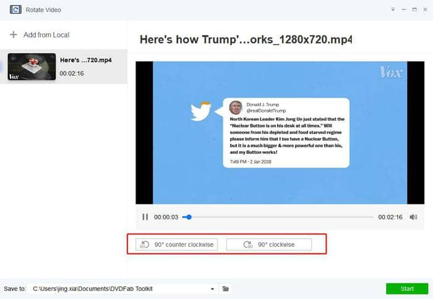Pause the video playback

coord(145,217)
